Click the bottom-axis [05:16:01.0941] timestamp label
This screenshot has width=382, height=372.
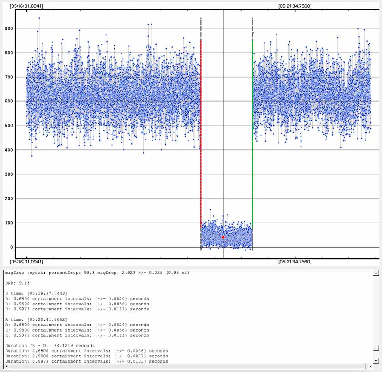point(26,262)
